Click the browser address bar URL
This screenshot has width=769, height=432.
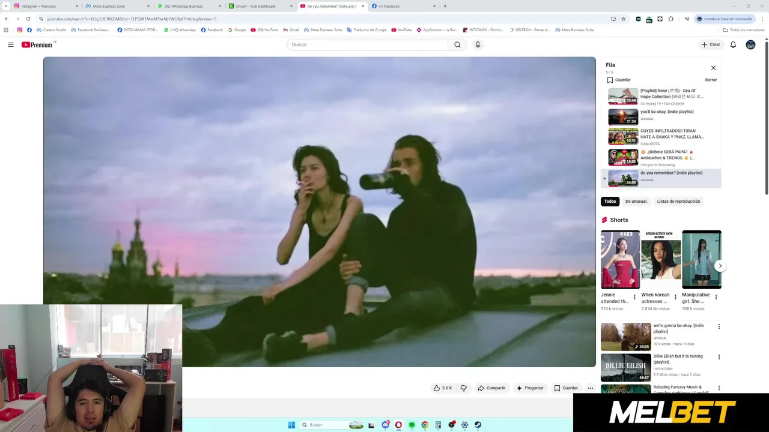[x=131, y=19]
